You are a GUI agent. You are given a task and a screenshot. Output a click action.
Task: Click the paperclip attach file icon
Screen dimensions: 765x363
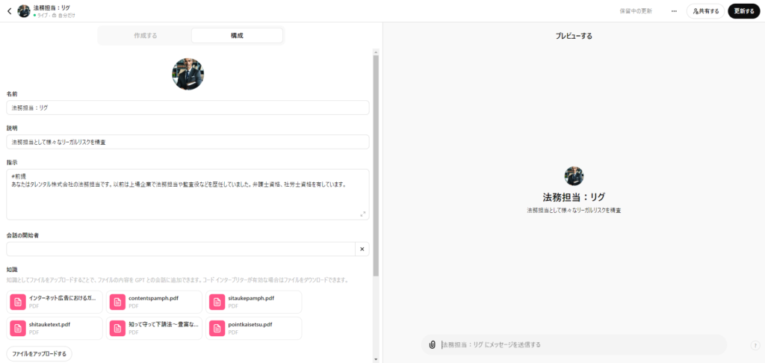[x=432, y=344]
